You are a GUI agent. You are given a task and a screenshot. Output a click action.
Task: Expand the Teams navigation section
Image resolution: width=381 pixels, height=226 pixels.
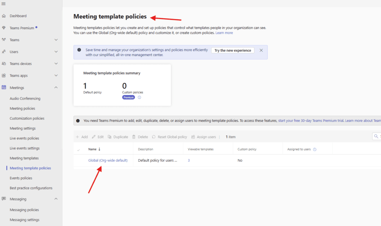click(x=56, y=40)
